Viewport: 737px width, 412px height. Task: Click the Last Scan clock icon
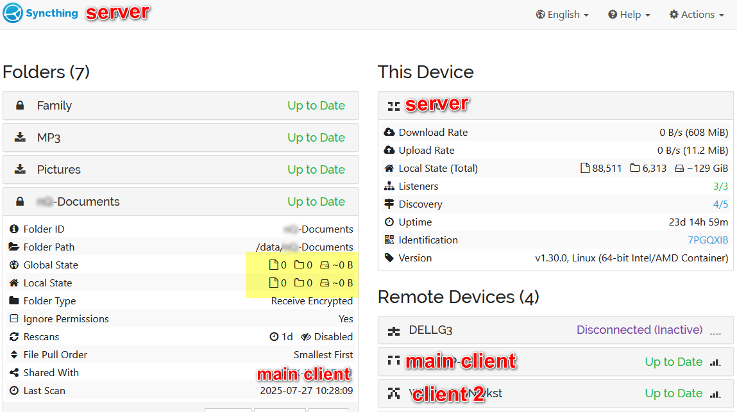click(14, 390)
